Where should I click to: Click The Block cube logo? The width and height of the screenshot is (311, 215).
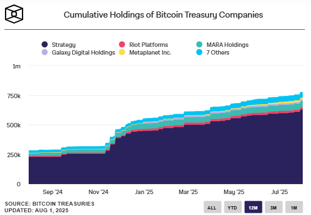pyautogui.click(x=14, y=14)
